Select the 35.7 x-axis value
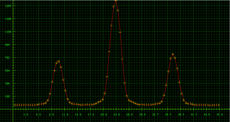This screenshot has width=230, height=122. [x=168, y=115]
